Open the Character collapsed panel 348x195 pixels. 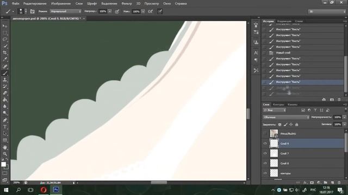[256, 53]
